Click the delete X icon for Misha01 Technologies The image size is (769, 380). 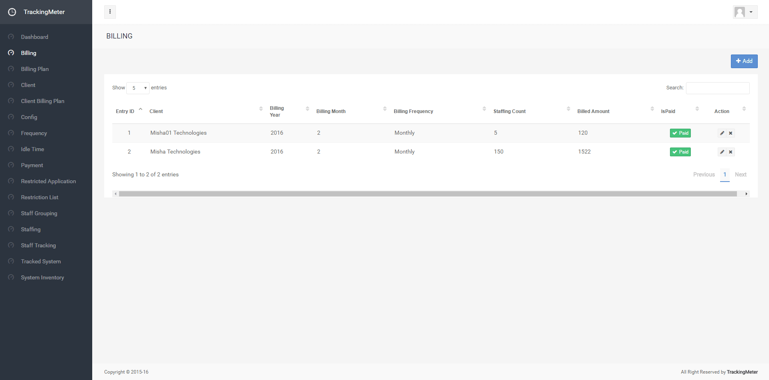click(731, 133)
